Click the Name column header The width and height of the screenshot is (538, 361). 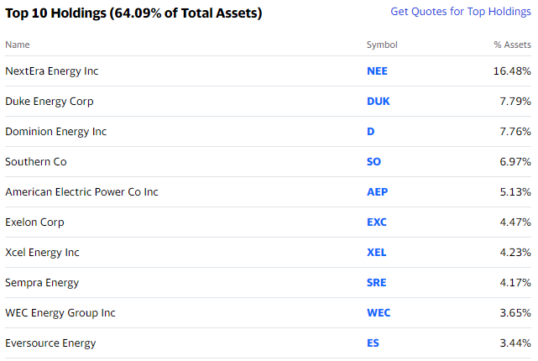click(18, 45)
